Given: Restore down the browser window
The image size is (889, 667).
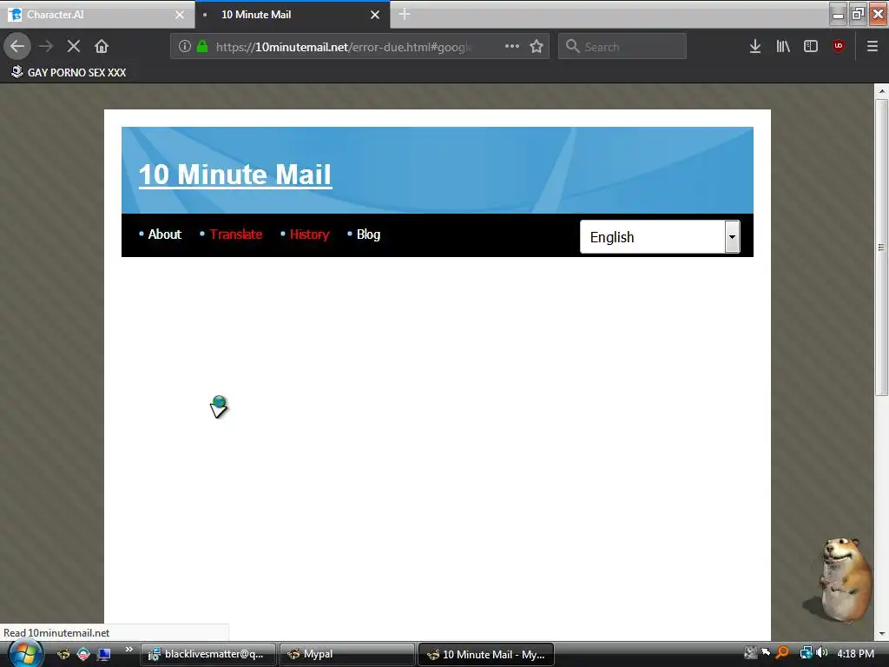Looking at the screenshot, I should tap(858, 14).
